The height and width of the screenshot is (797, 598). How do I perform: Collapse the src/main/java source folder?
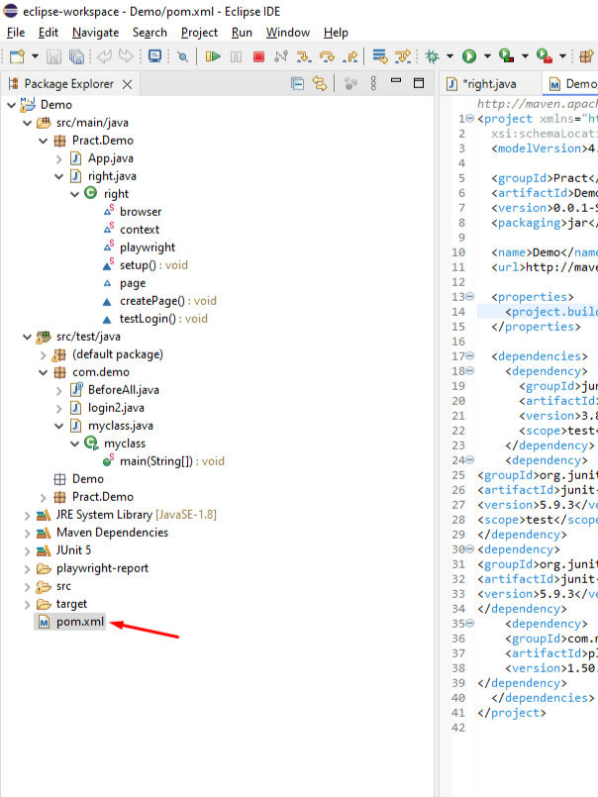point(27,123)
